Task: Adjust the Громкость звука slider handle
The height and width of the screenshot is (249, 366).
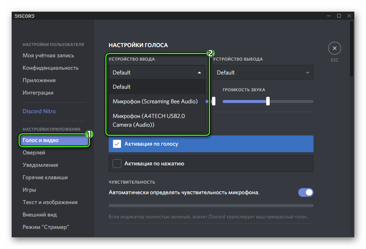Action: coord(268,101)
